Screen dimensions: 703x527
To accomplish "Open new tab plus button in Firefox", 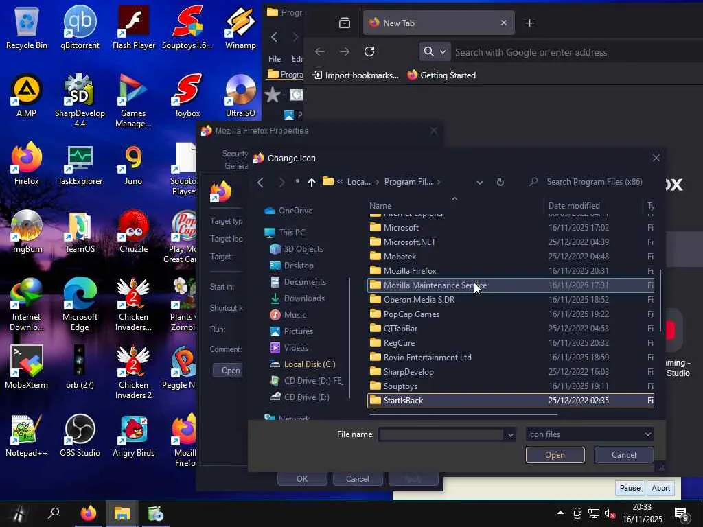I will click(x=529, y=23).
